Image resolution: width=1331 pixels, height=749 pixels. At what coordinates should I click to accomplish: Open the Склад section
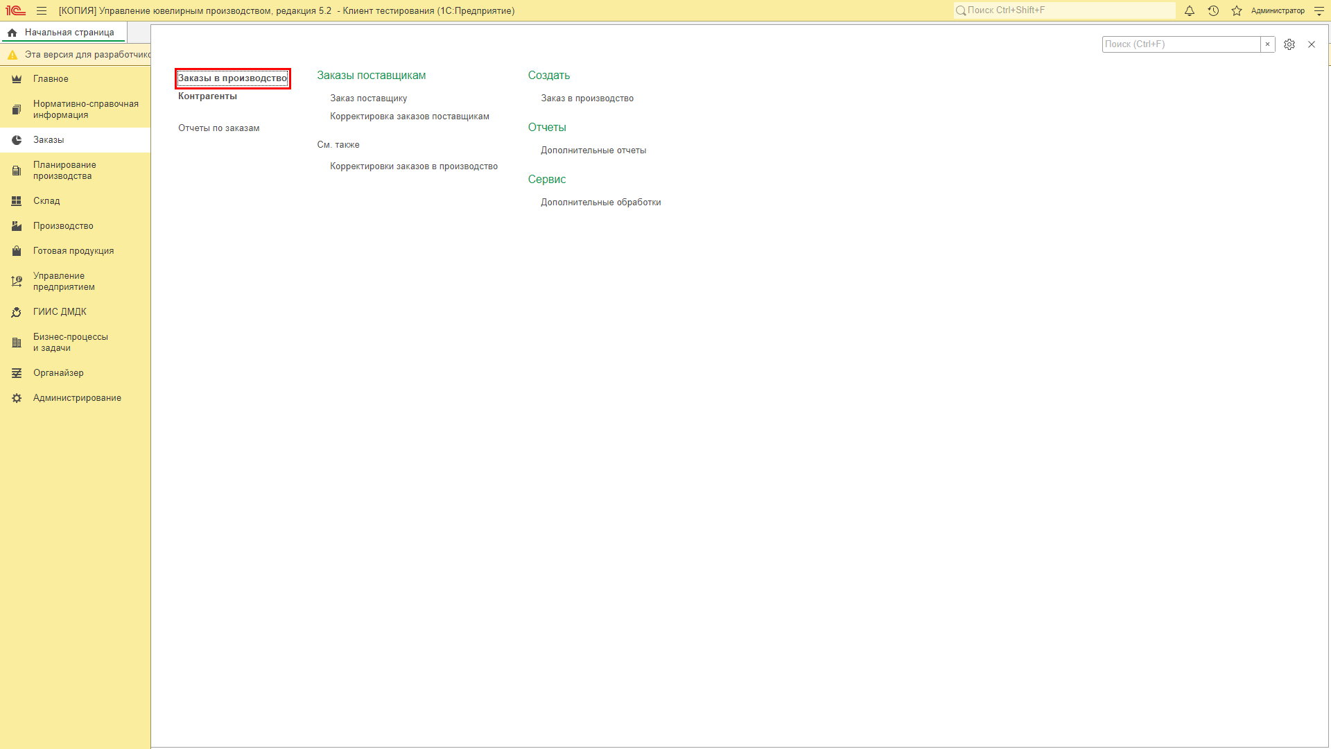(75, 201)
